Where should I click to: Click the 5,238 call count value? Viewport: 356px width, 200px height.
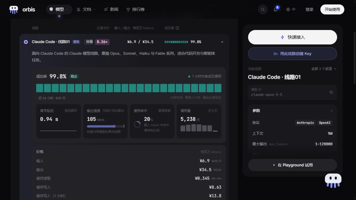pos(188,119)
